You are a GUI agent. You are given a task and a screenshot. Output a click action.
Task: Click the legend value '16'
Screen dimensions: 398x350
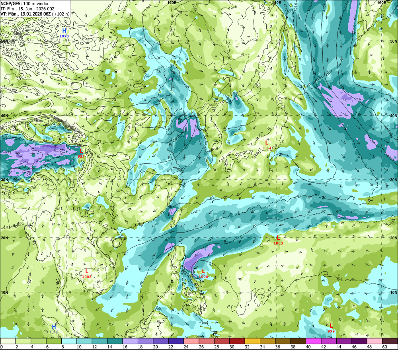124,347
